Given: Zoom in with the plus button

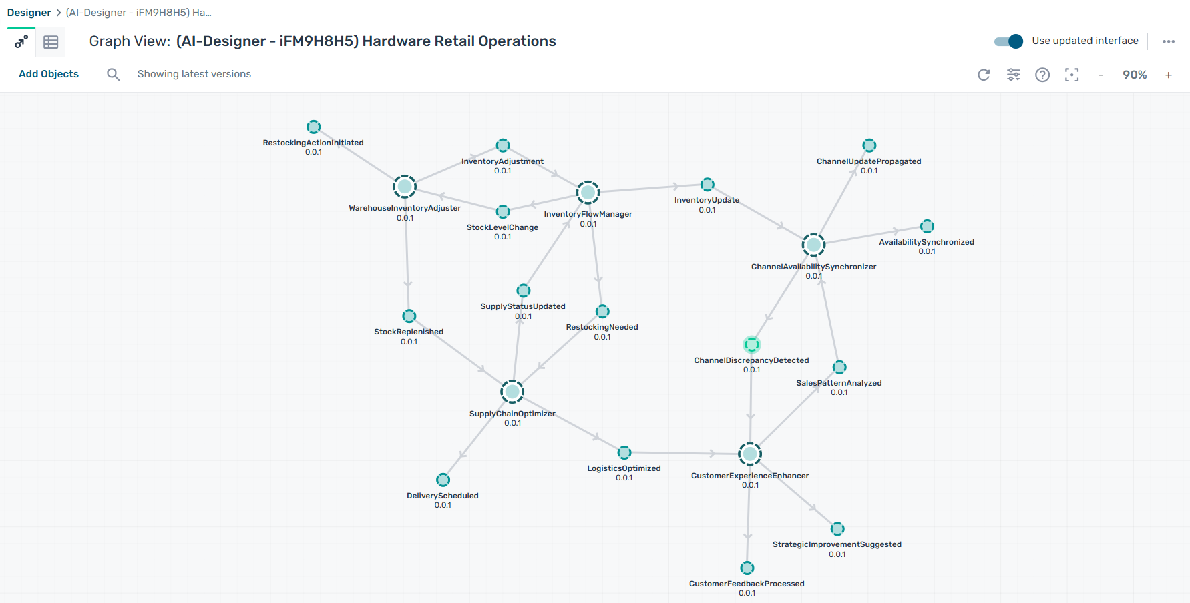Looking at the screenshot, I should point(1169,75).
